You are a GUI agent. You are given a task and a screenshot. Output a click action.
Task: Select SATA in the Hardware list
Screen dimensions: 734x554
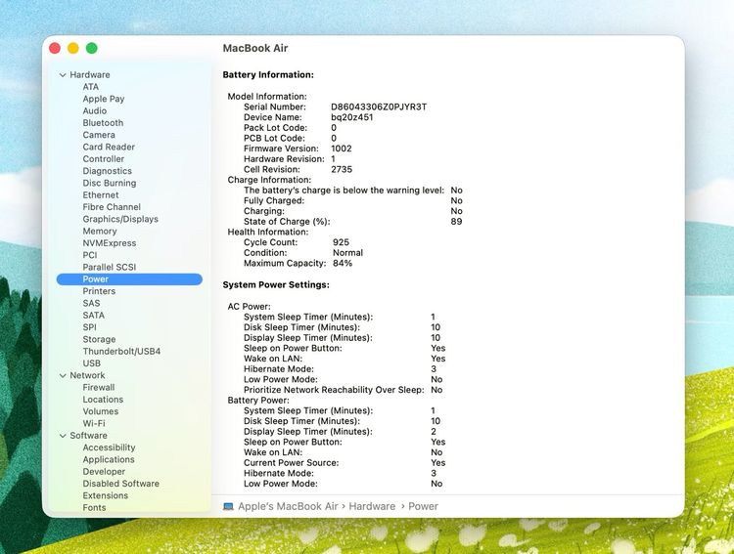tap(94, 316)
